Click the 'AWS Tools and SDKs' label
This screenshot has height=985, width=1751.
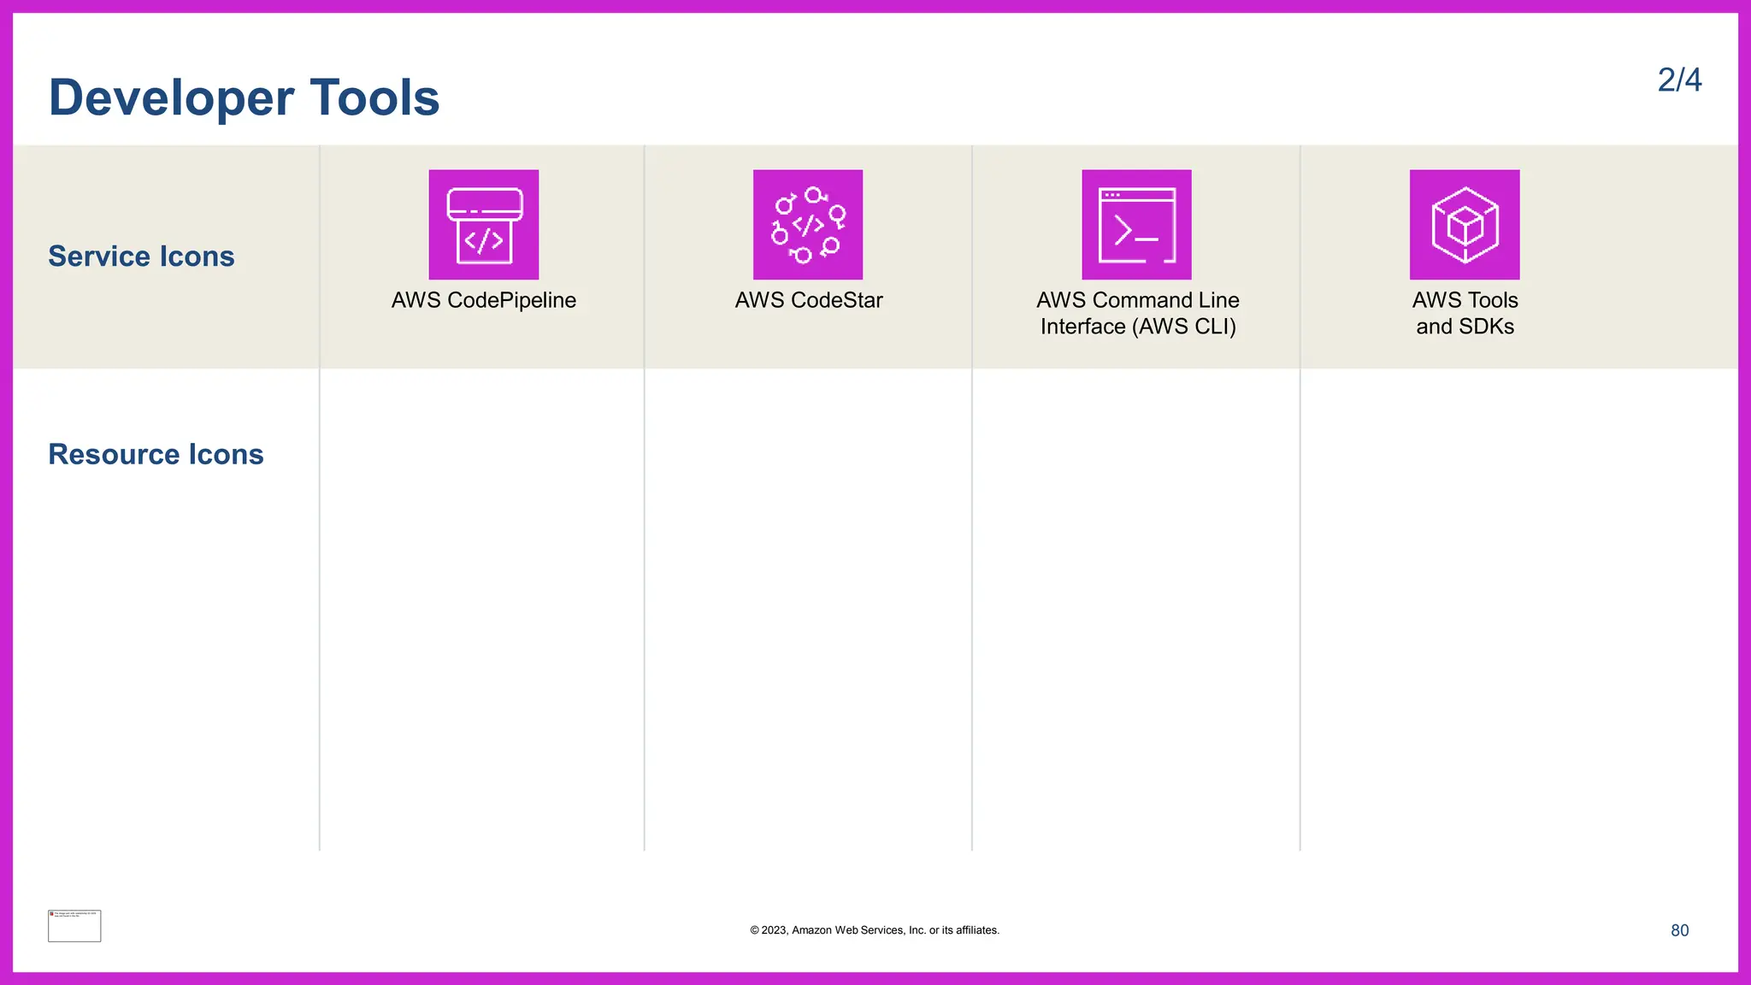(x=1465, y=313)
